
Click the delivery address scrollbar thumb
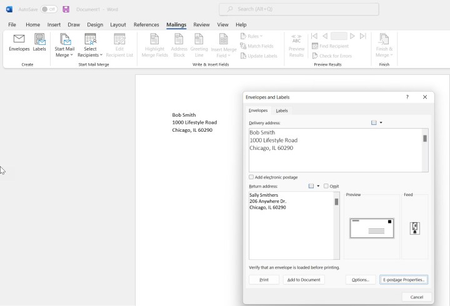click(x=425, y=139)
